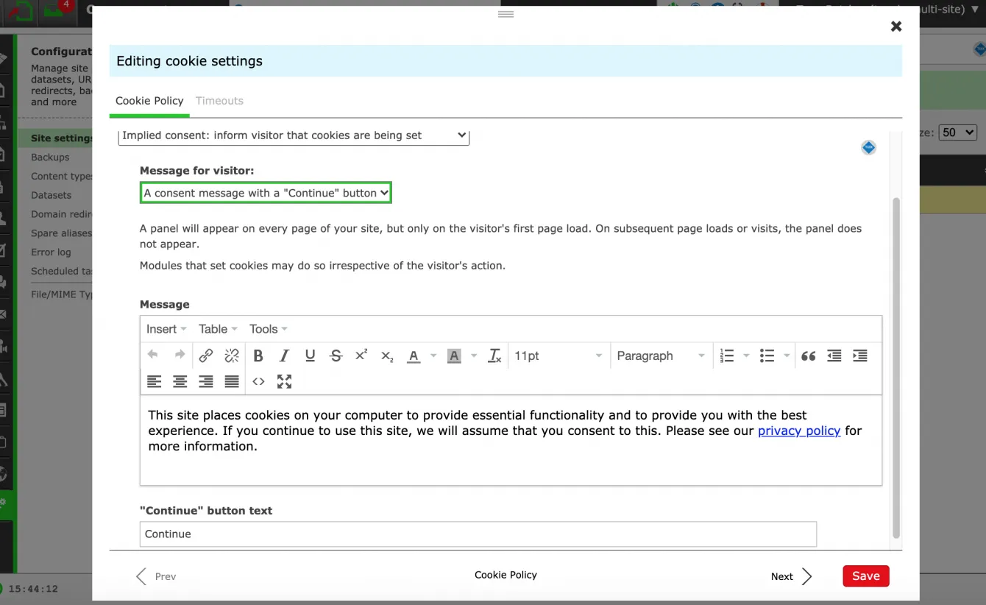Open the Paragraph format dropdown
The image size is (986, 605).
(x=661, y=355)
